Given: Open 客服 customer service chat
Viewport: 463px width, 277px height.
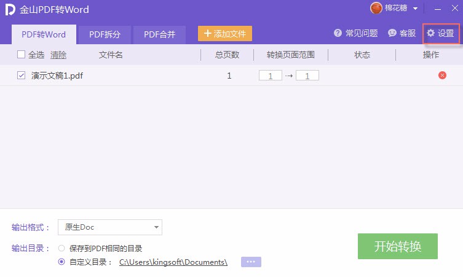Looking at the screenshot, I should point(402,33).
